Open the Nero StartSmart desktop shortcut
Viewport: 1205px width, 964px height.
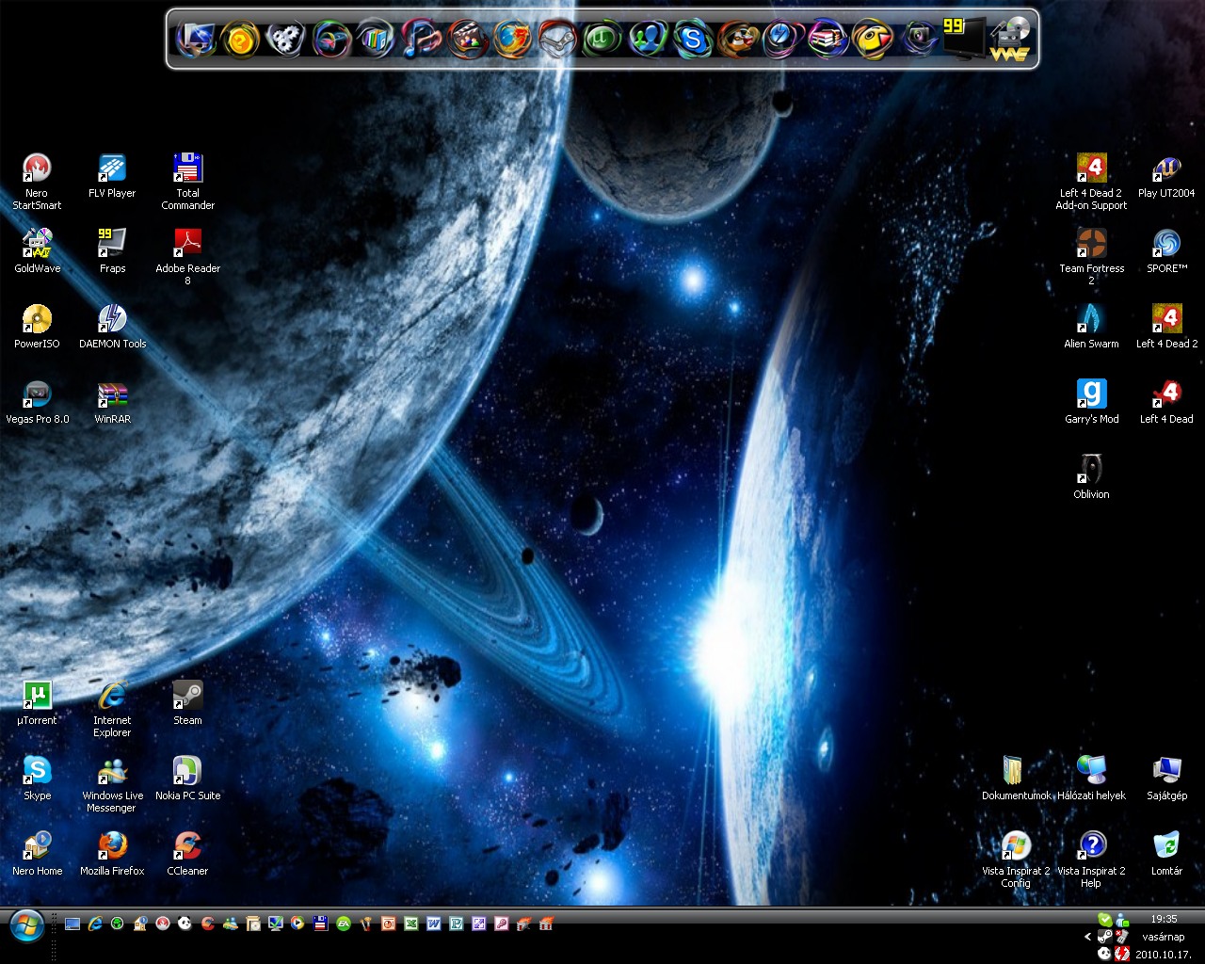[37, 169]
